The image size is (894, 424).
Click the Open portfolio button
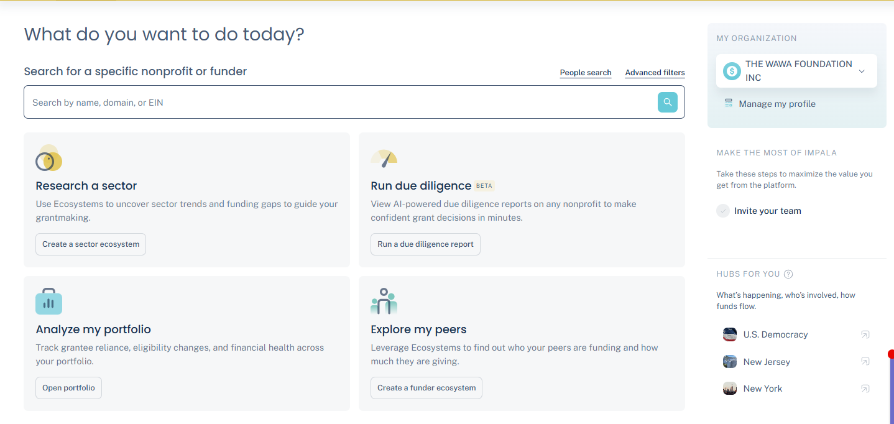point(68,388)
